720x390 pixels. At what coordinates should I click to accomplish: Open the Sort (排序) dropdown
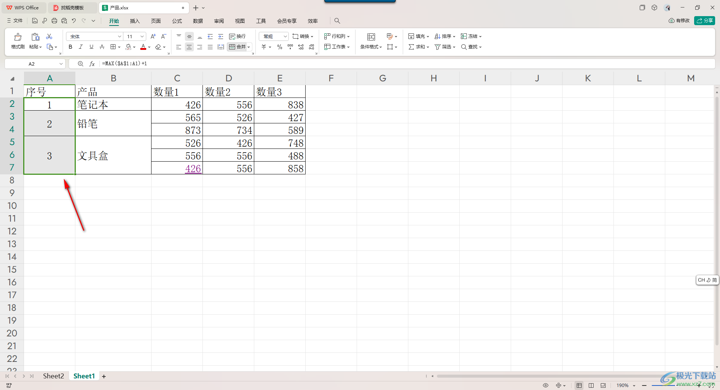tap(445, 36)
